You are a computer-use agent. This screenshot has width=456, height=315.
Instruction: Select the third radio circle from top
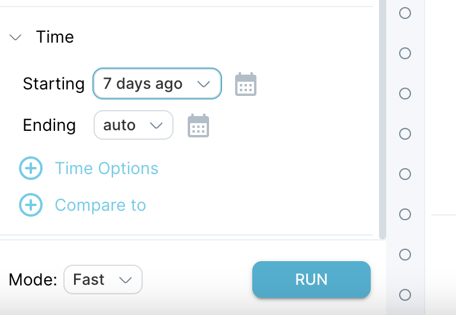point(405,94)
